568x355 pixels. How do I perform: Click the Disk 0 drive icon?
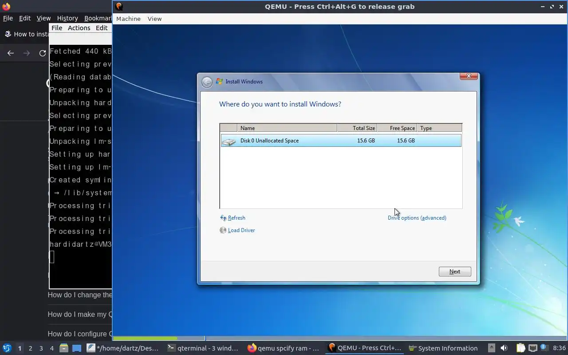tap(229, 141)
